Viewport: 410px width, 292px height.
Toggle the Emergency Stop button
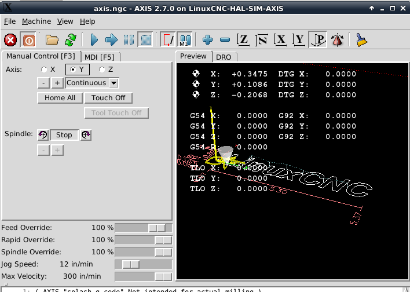click(10, 40)
